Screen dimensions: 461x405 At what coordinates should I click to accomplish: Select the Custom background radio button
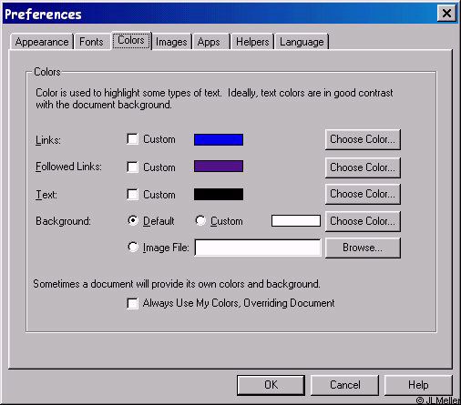pos(200,220)
